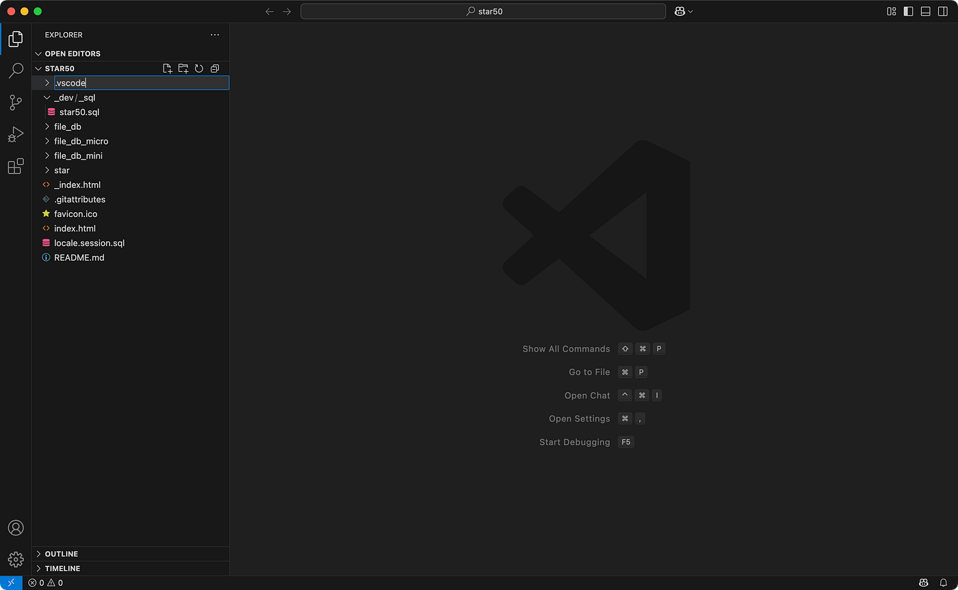This screenshot has width=958, height=590.
Task: Refresh the Explorer file tree
Action: tap(198, 68)
